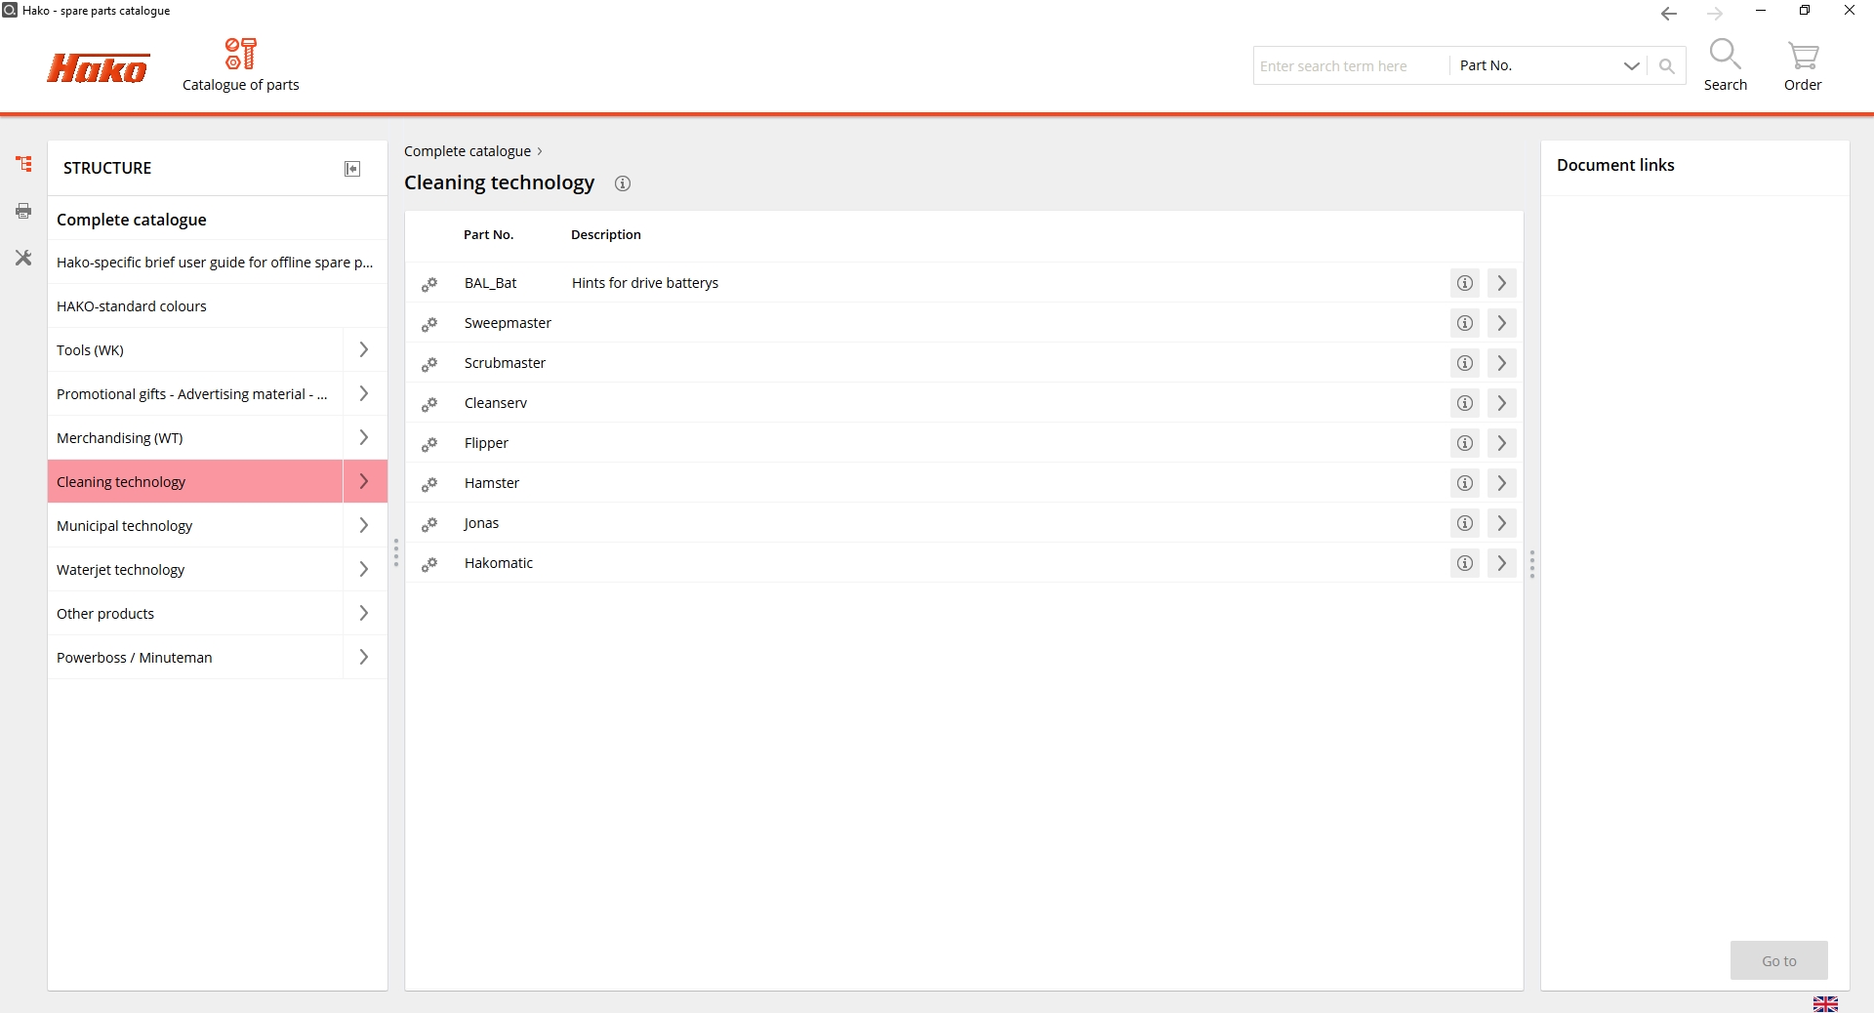Select the structure tree sidebar icon
This screenshot has width=1874, height=1013.
coord(23,164)
